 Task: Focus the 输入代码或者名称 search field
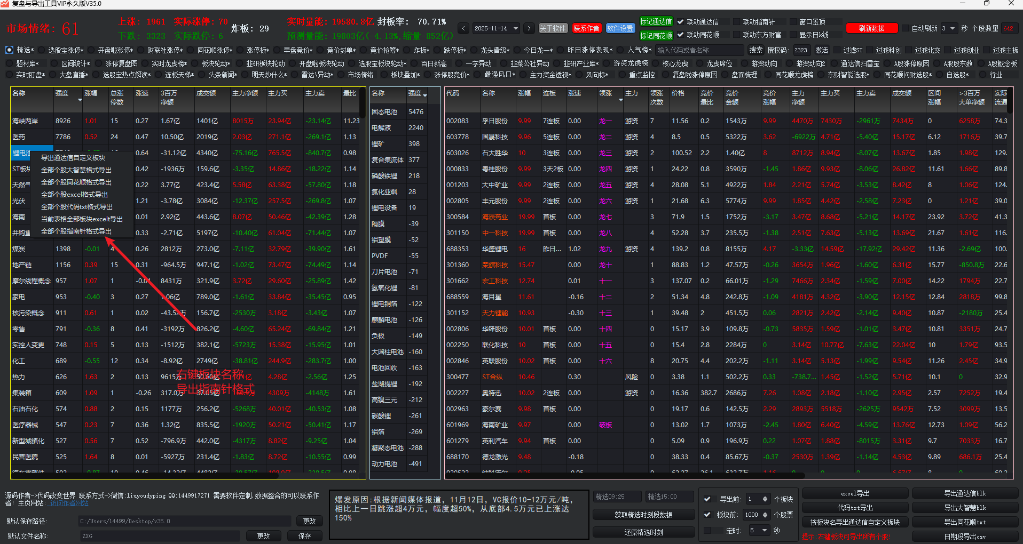pos(699,50)
